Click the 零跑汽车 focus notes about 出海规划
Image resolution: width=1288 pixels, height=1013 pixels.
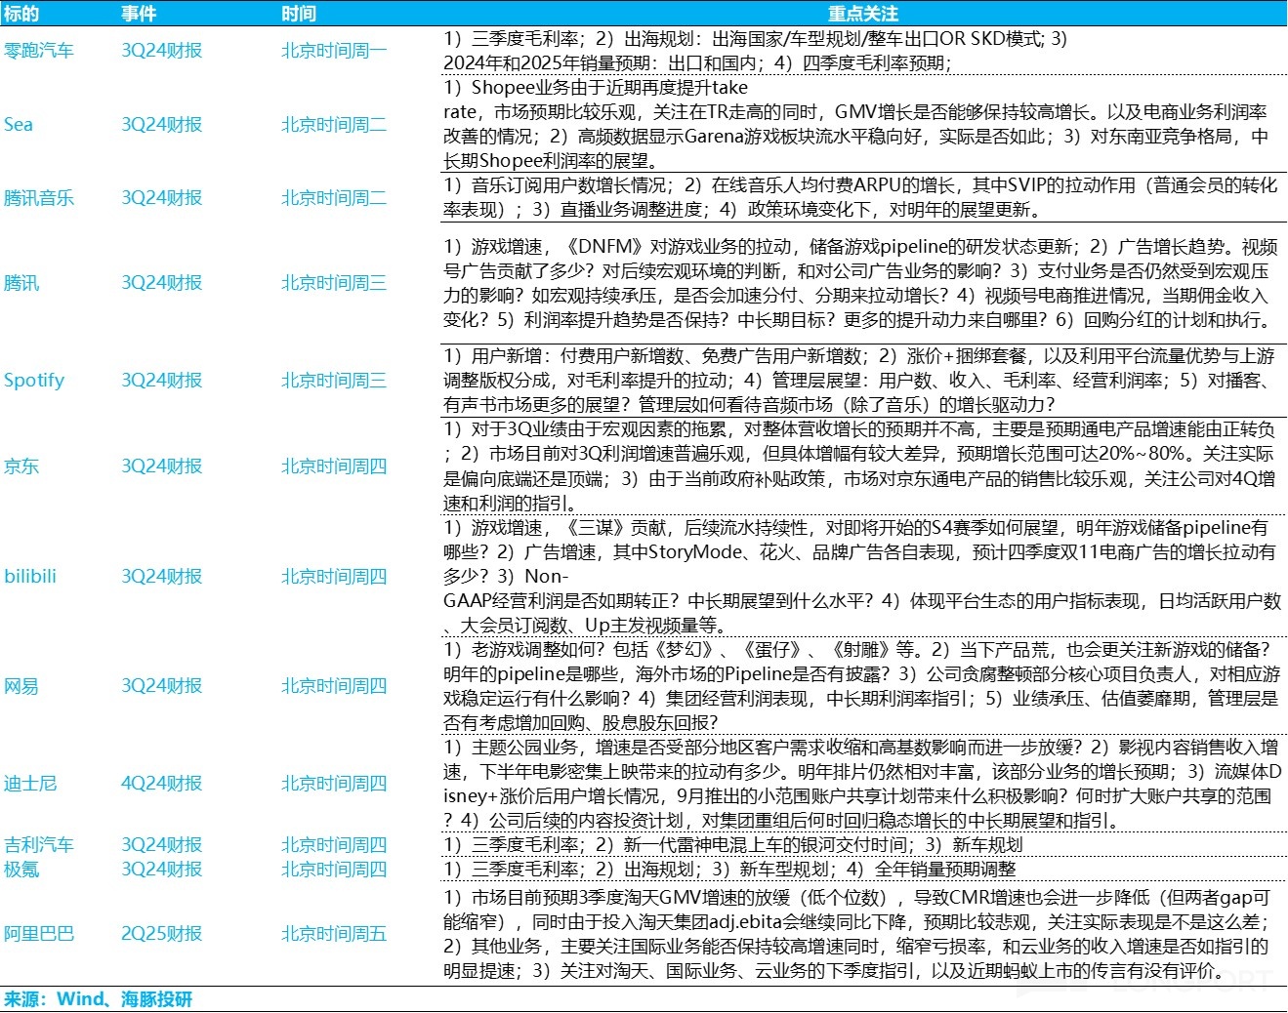point(756,51)
